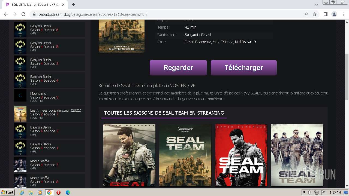
Task: Click the Regarder button
Action: point(178,68)
